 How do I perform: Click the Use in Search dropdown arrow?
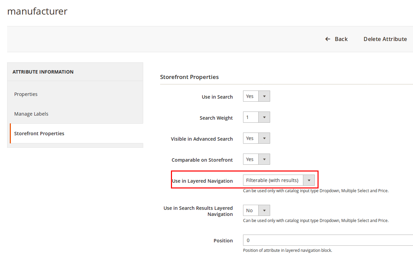264,96
